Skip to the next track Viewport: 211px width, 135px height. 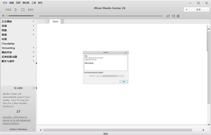click(x=31, y=9)
